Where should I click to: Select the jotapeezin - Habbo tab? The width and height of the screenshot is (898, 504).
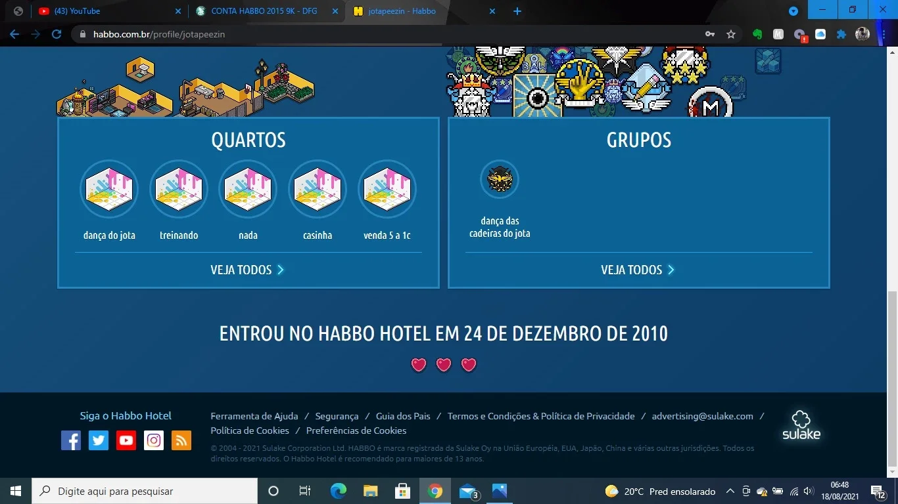click(x=425, y=11)
